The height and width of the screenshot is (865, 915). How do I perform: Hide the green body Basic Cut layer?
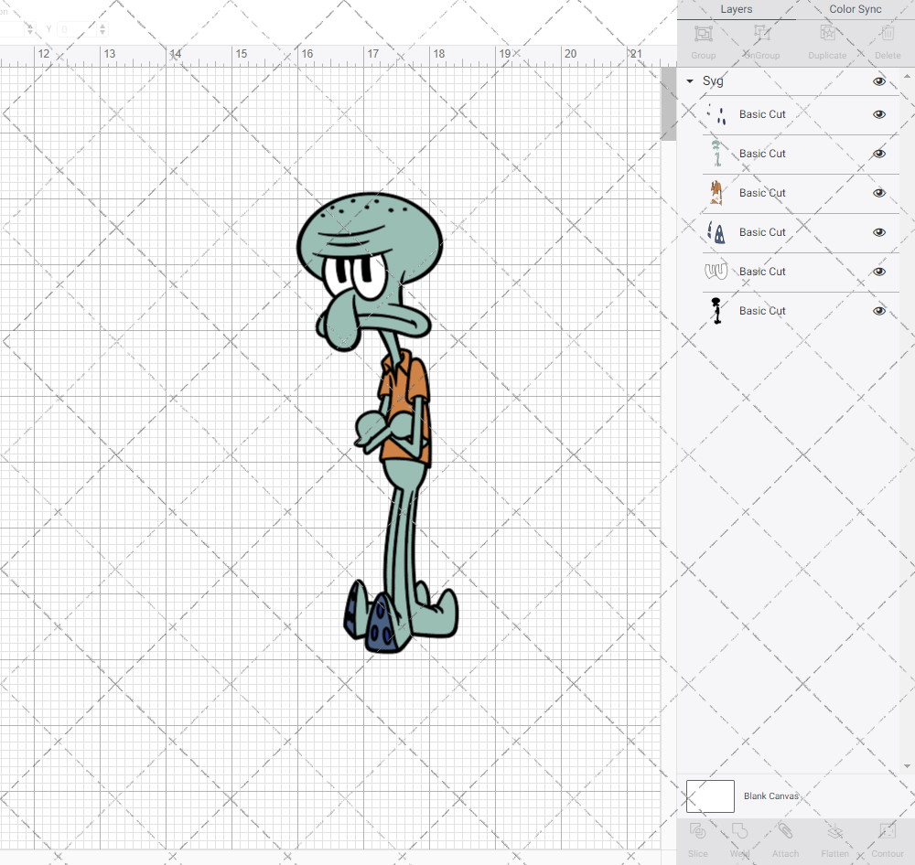coord(878,154)
